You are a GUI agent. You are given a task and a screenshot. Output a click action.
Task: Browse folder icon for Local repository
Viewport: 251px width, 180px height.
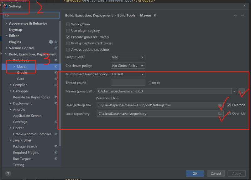click(x=220, y=114)
